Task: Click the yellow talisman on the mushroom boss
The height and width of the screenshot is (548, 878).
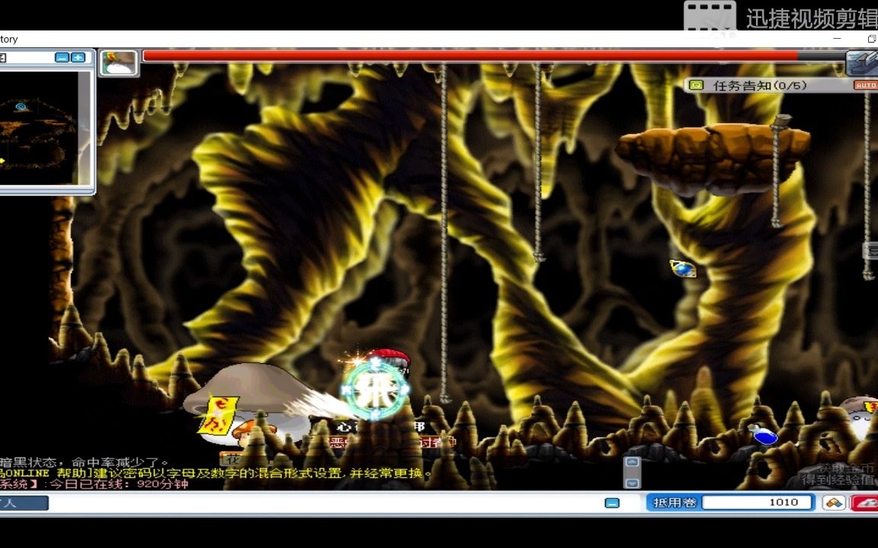Action: [x=218, y=415]
